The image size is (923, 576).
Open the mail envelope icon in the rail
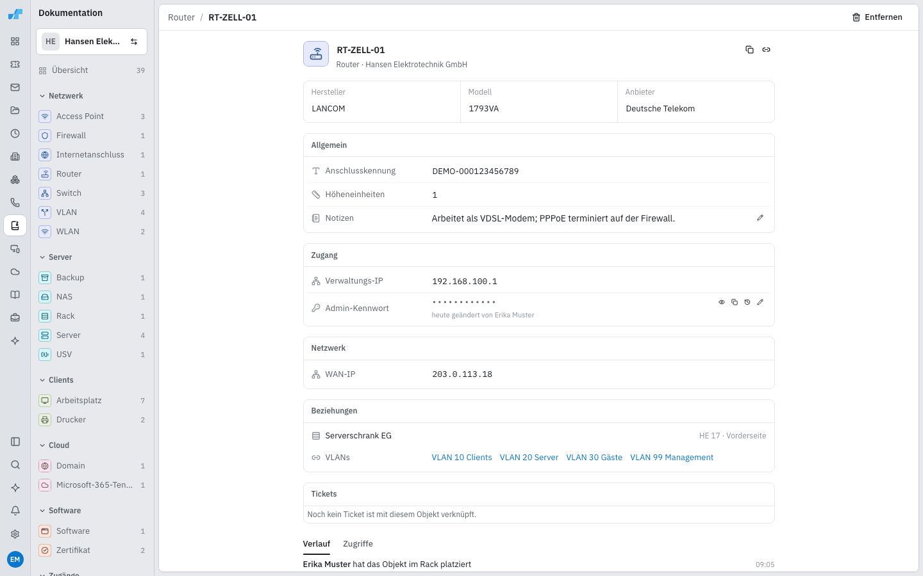[15, 88]
